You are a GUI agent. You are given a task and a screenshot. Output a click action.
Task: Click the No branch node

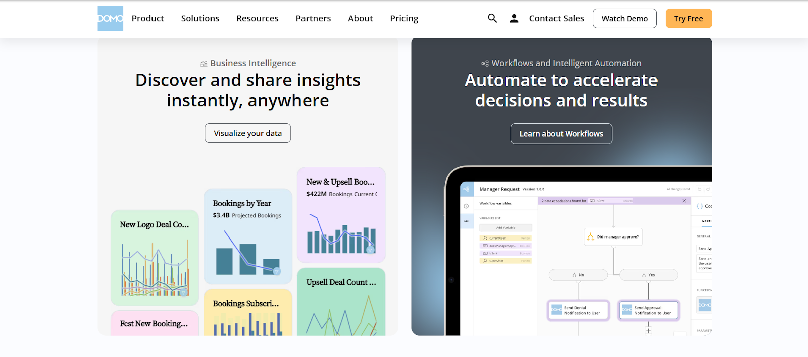[x=578, y=275]
